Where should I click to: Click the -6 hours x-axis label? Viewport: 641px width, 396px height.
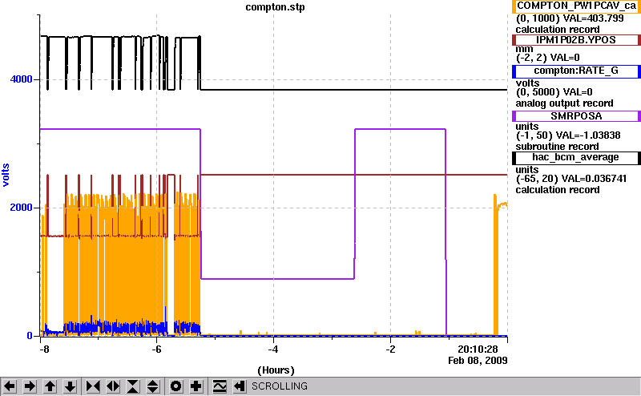[156, 350]
